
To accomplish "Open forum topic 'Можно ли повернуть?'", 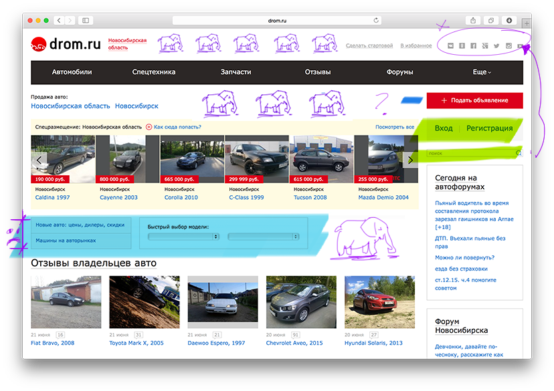I will 464,257.
